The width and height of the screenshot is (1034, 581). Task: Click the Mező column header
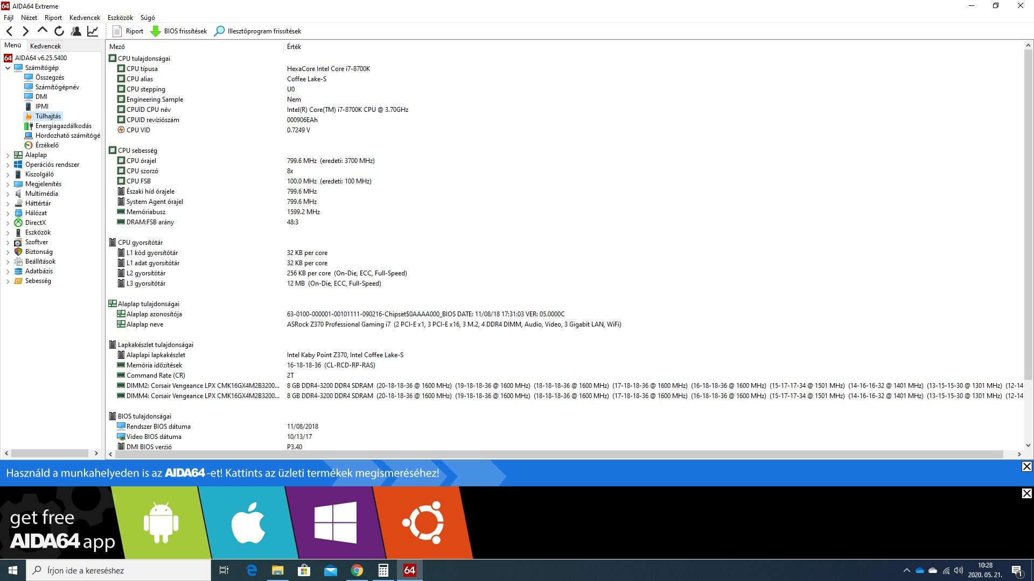tap(194, 47)
